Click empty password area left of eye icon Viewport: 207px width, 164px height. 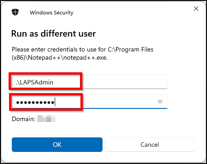[x=119, y=102]
